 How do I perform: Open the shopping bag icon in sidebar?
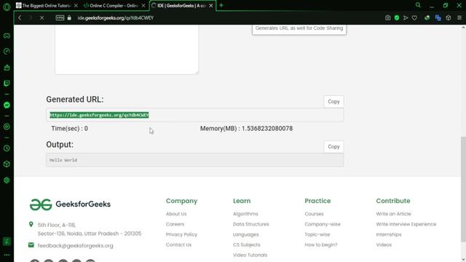tap(7, 68)
